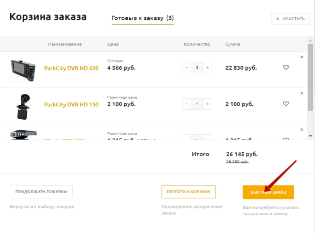Select the 4 566 руб. wholesale price
315x235 pixels.
click(121, 68)
